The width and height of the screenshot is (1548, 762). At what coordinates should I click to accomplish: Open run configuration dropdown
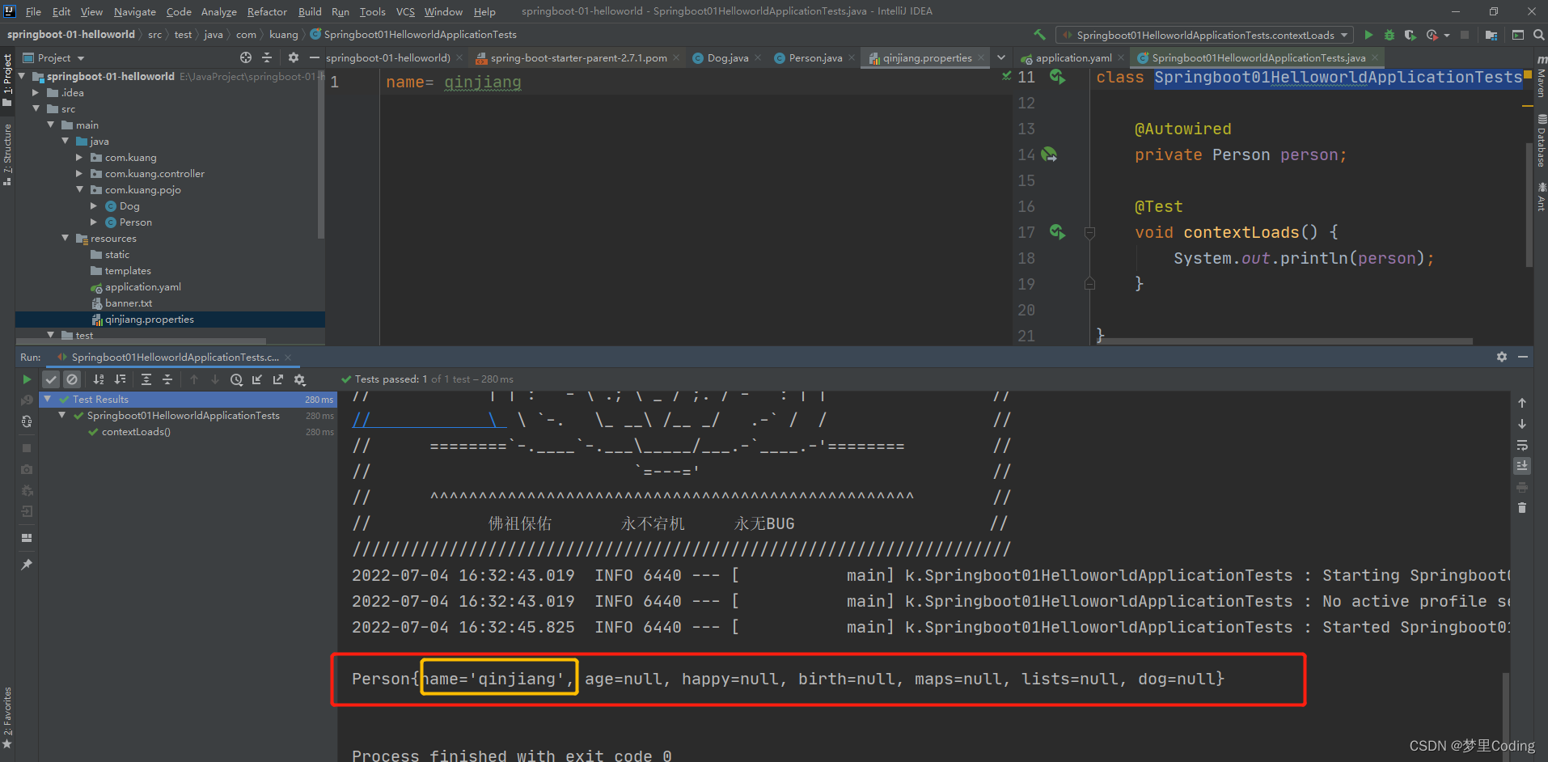1203,35
